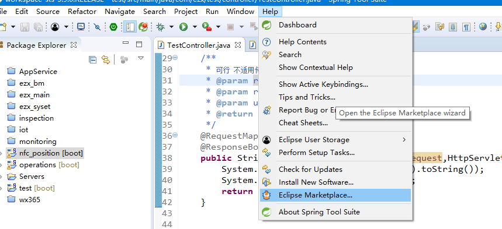This screenshot has height=229, width=502.
Task: Open the Refactor menu
Action: click(82, 12)
